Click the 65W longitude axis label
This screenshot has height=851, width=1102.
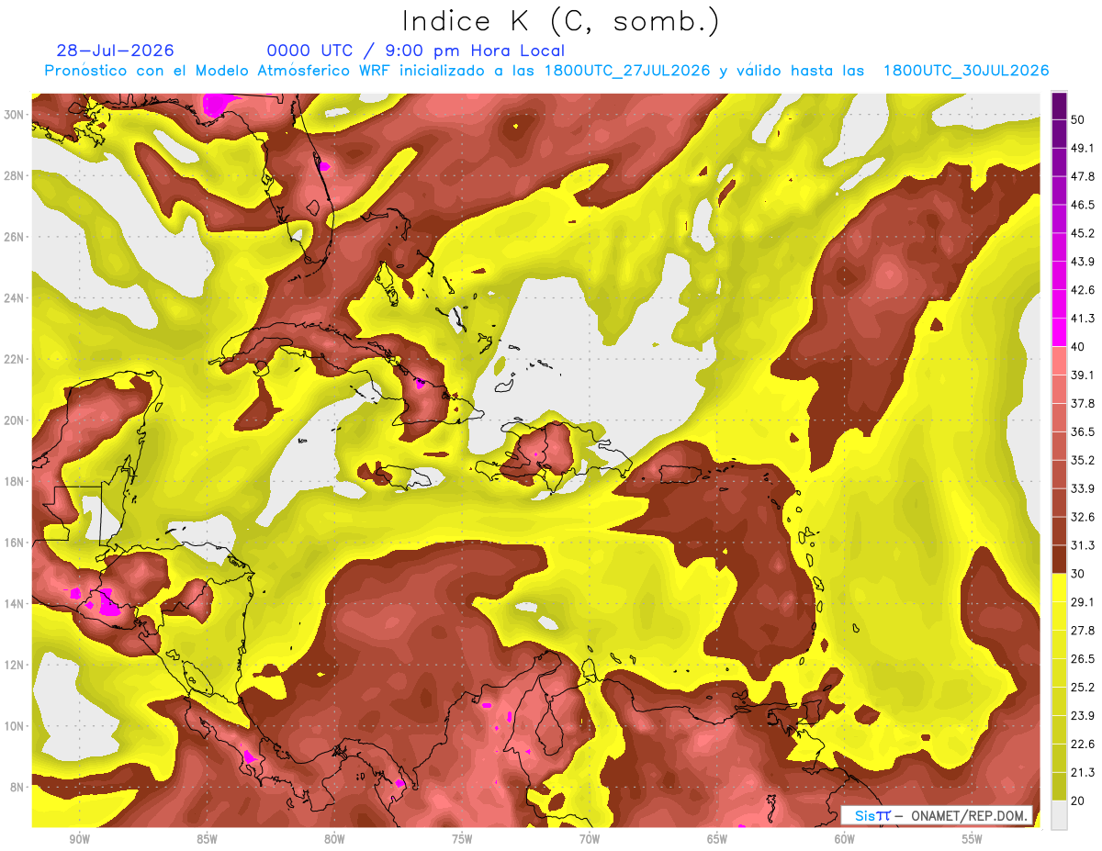coord(717,839)
